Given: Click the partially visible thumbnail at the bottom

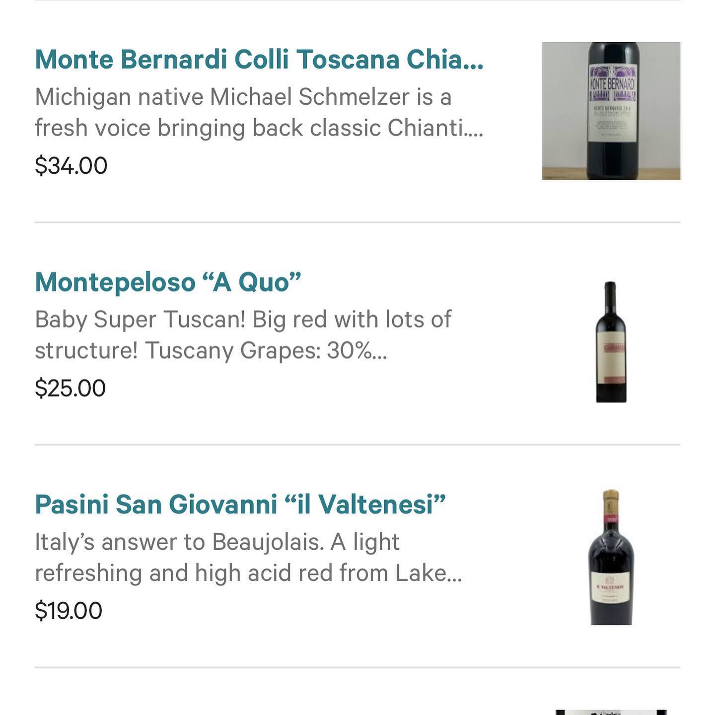Looking at the screenshot, I should pos(611,712).
